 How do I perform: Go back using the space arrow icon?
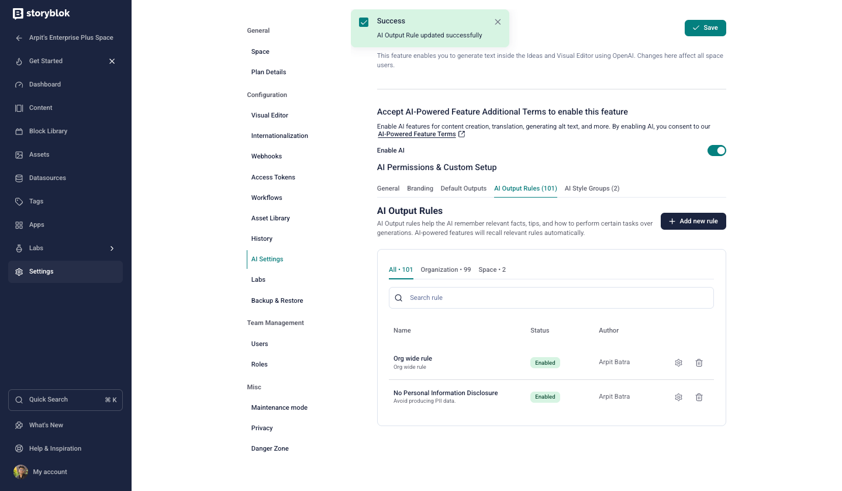point(19,38)
